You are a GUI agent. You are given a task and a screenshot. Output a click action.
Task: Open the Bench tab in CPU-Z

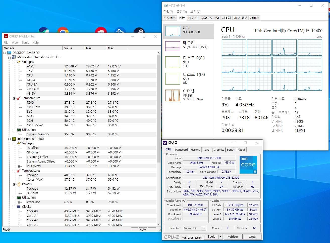(x=231, y=150)
